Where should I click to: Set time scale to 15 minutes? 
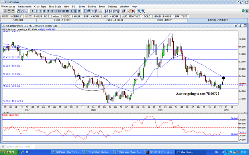48,11
